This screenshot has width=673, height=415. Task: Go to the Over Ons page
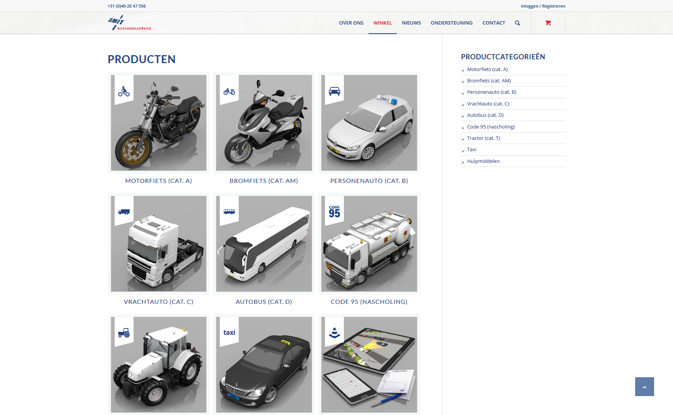tap(351, 23)
